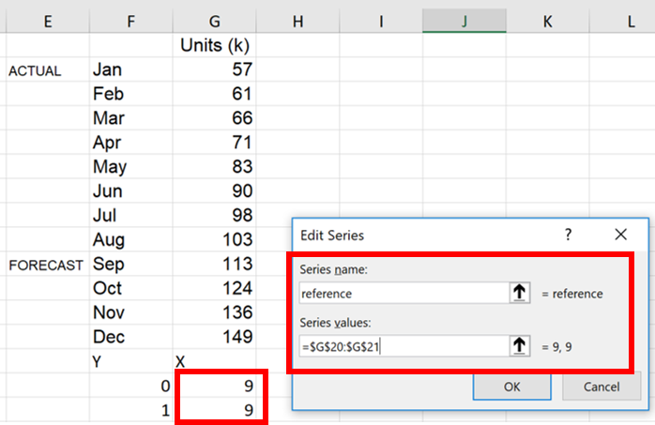Select the Apr month cell
The width and height of the screenshot is (655, 425).
(130, 143)
